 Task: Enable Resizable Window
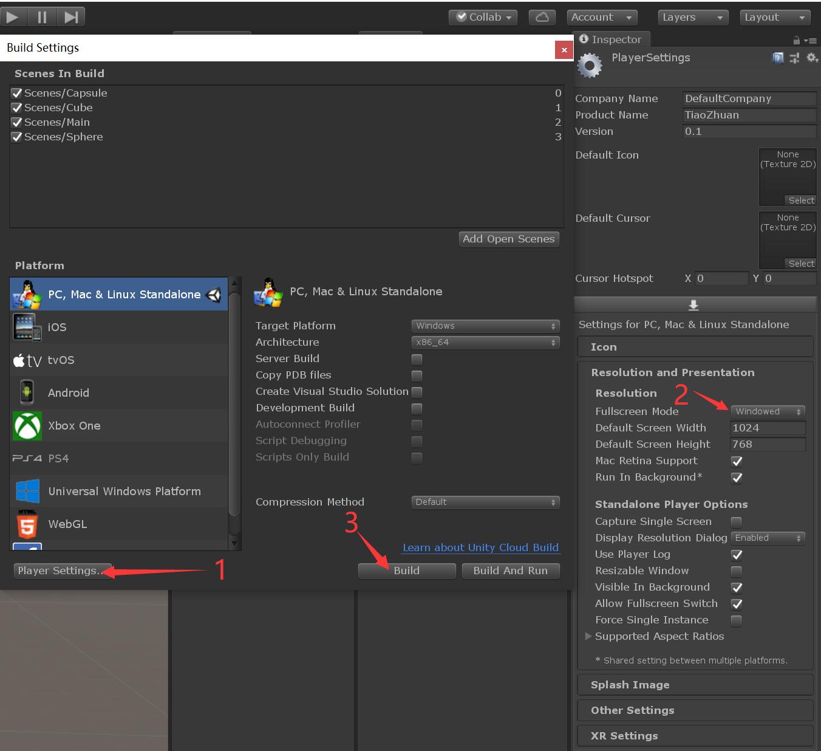coord(736,571)
